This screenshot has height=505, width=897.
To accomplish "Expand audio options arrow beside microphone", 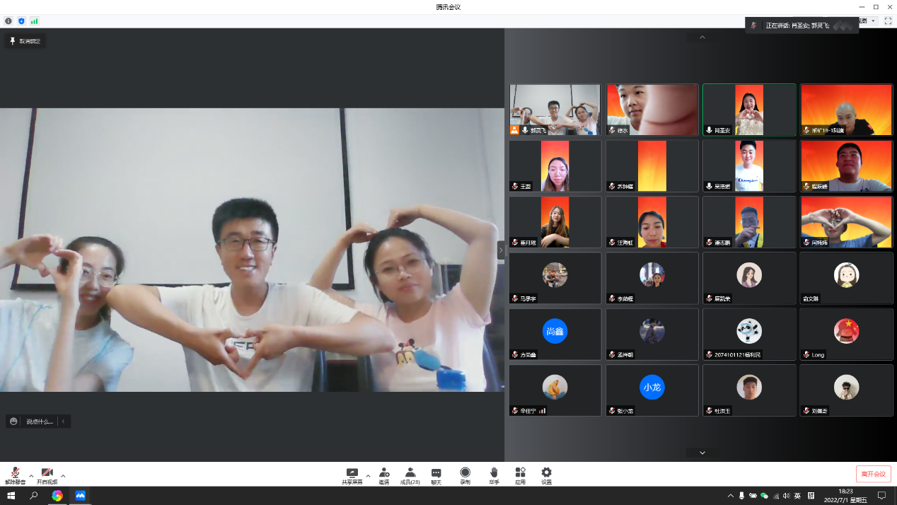I will click(x=31, y=475).
